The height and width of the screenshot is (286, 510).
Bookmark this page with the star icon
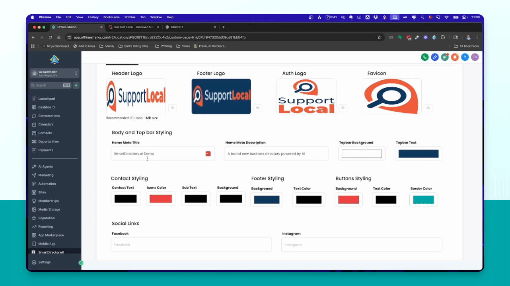coord(379,37)
